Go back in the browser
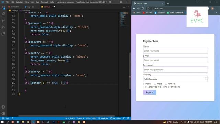This screenshot has height=124, width=220. [134, 8]
